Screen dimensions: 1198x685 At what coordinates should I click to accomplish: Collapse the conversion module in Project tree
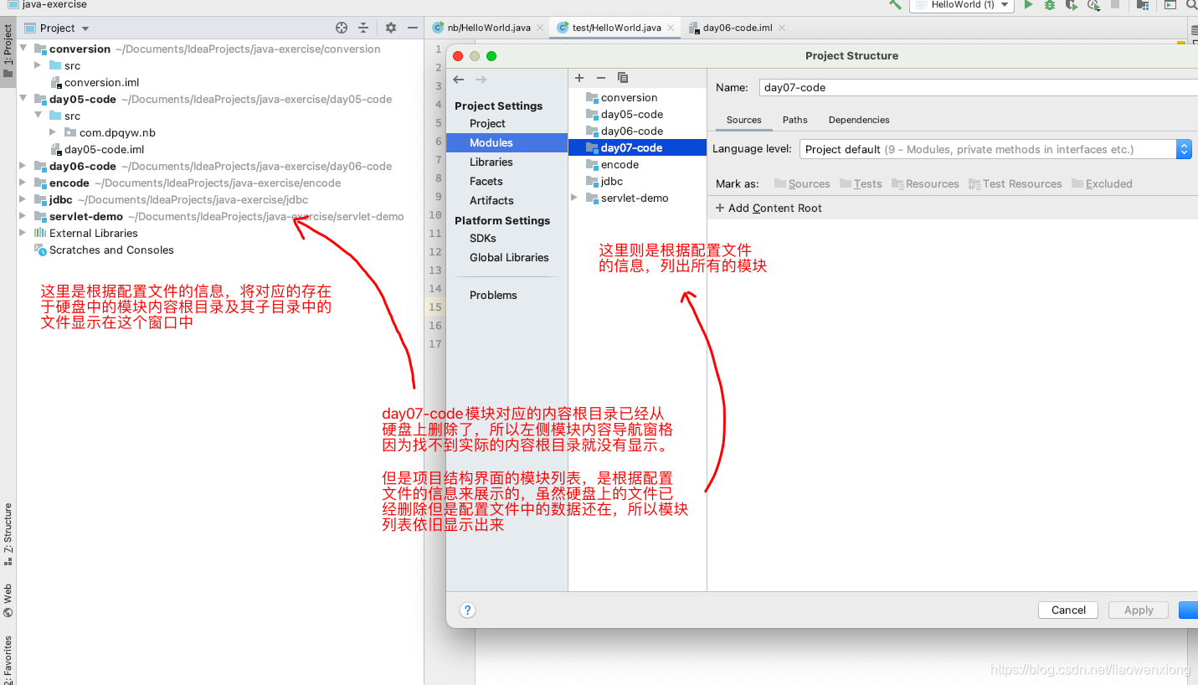[23, 49]
